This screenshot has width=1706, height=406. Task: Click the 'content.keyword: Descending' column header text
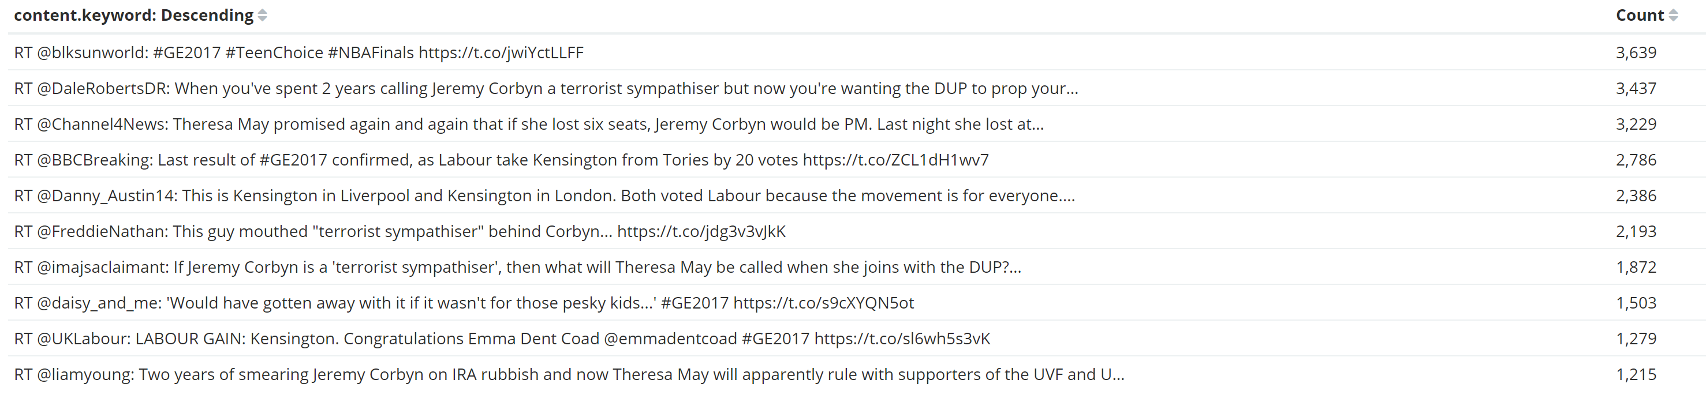133,15
